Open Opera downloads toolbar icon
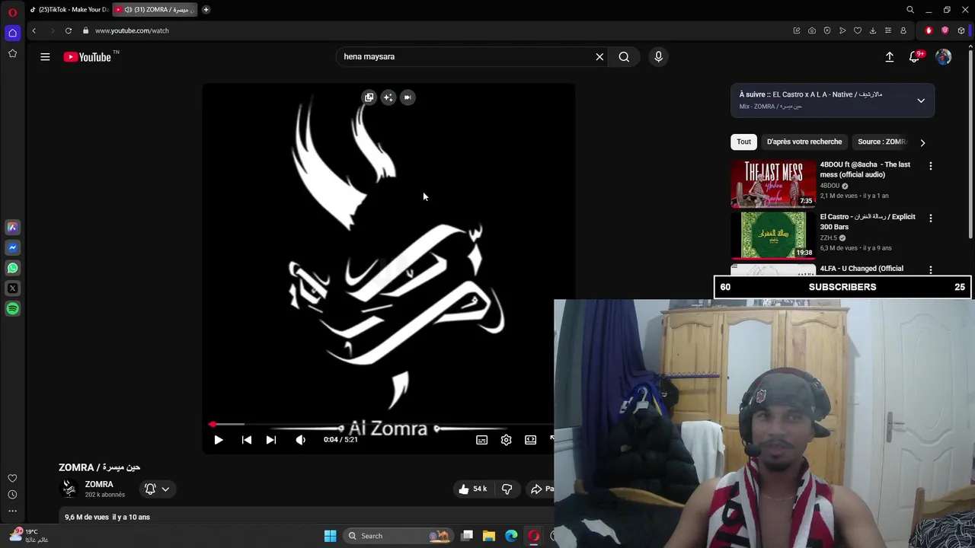 tap(873, 30)
